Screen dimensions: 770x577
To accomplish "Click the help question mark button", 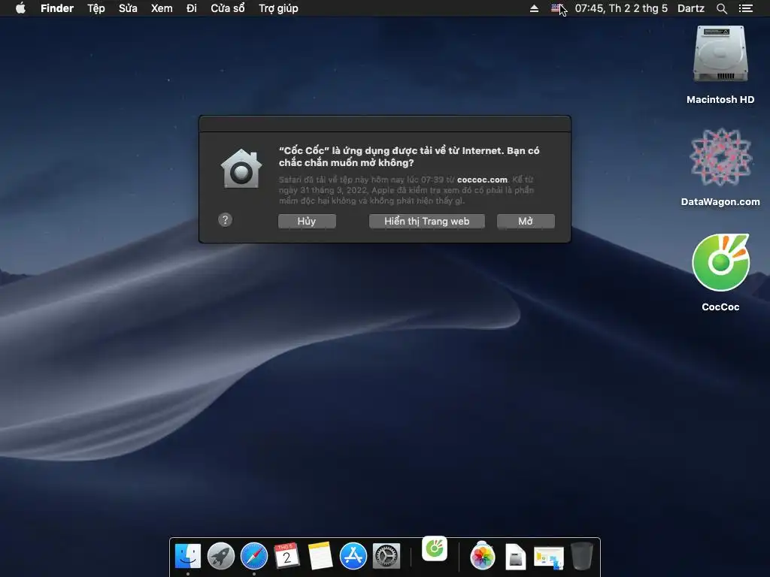I will (x=225, y=220).
